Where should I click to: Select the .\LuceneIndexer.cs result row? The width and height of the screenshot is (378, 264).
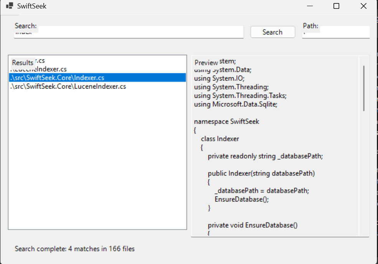pos(97,69)
